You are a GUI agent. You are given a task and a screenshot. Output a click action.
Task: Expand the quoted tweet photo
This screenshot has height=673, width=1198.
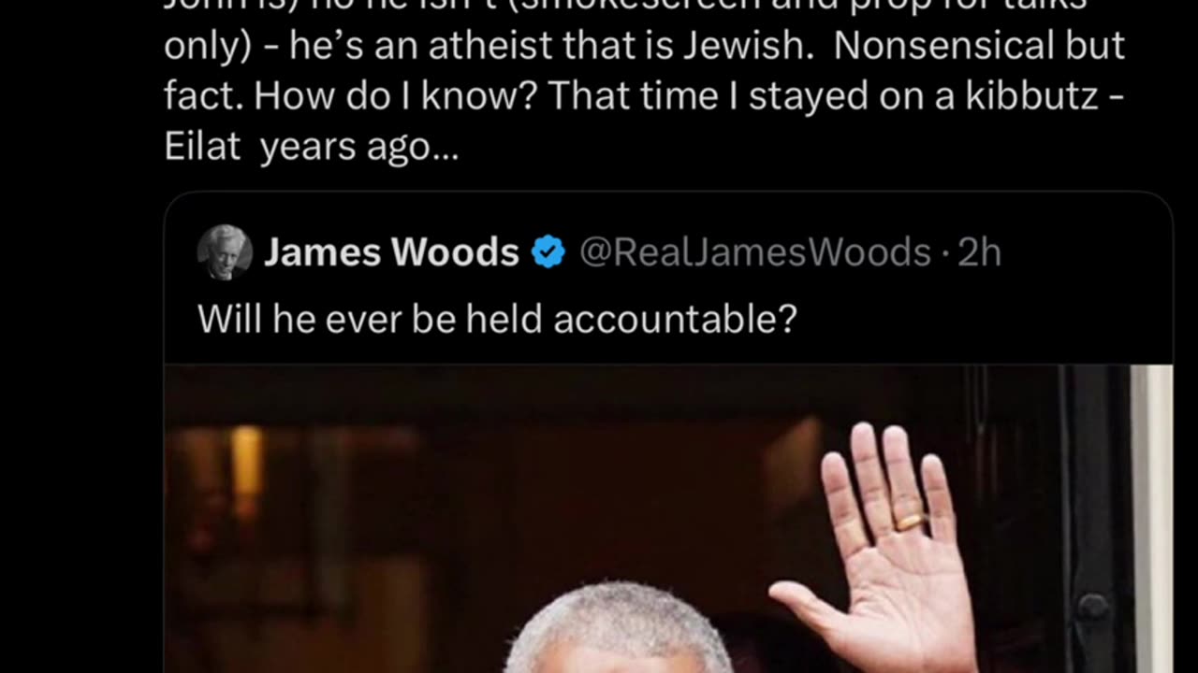tap(668, 519)
